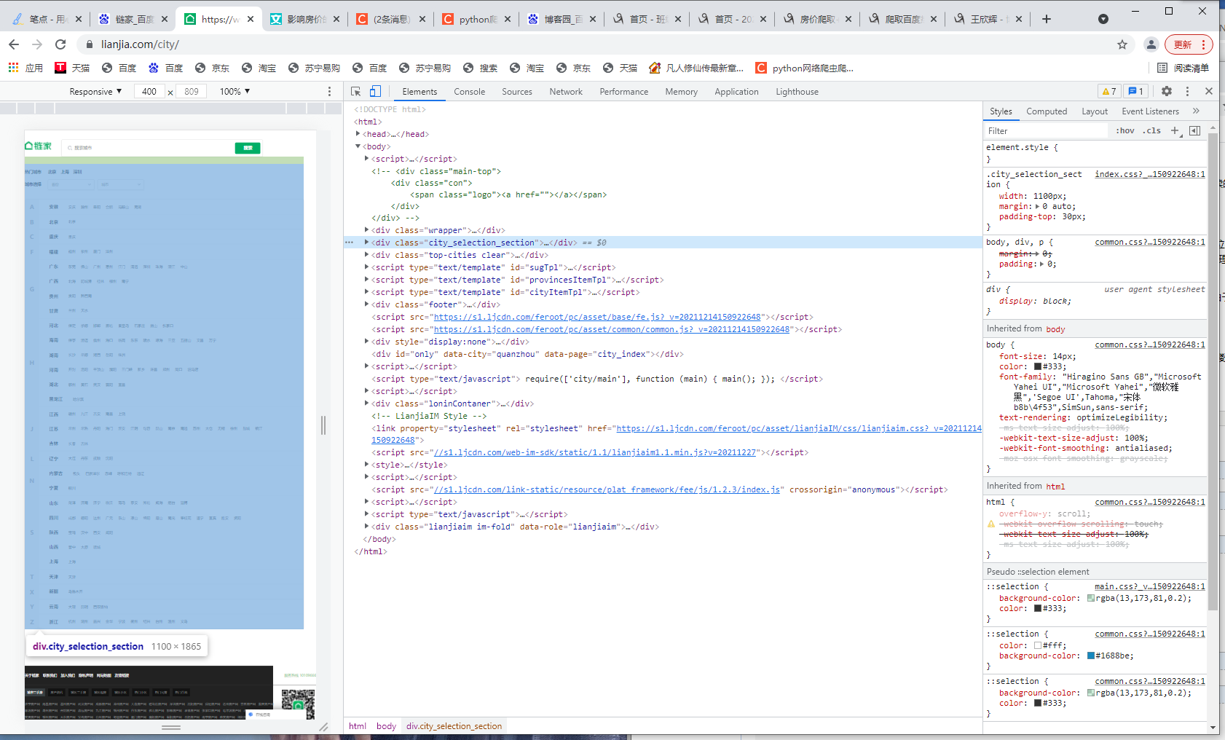1225x740 pixels.
Task: Open actions menu for the selected DOM node
Action: 350,243
